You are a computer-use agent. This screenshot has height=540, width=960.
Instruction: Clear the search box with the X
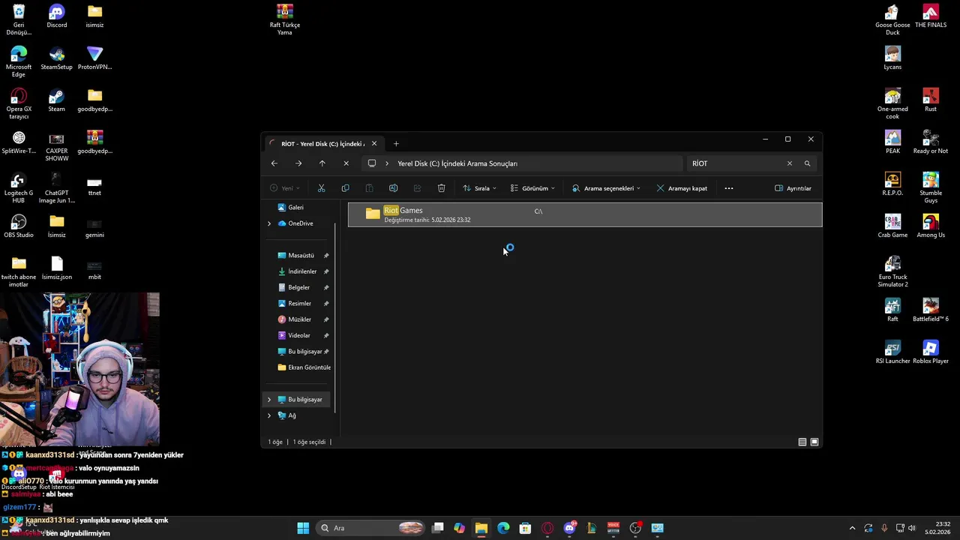(789, 163)
